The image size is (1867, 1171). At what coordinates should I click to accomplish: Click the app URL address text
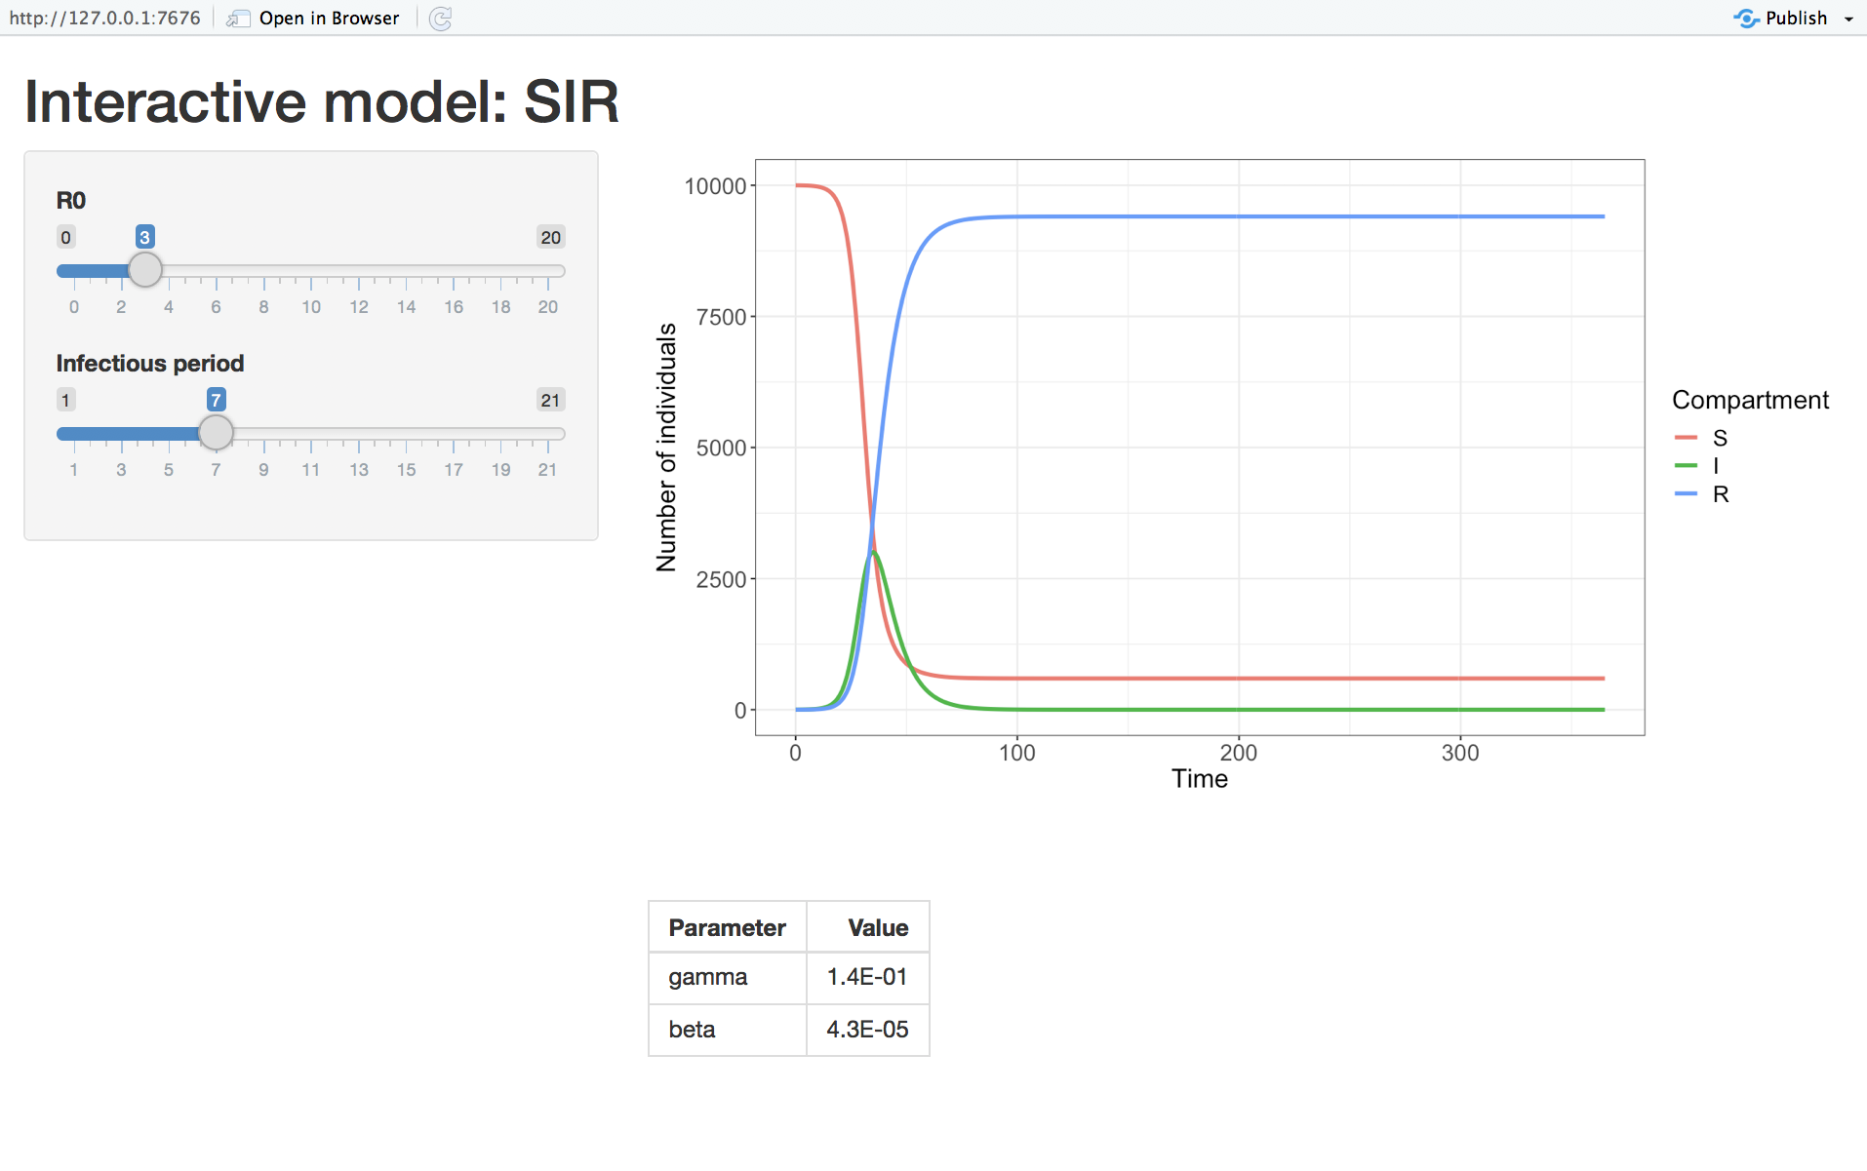pos(104,19)
